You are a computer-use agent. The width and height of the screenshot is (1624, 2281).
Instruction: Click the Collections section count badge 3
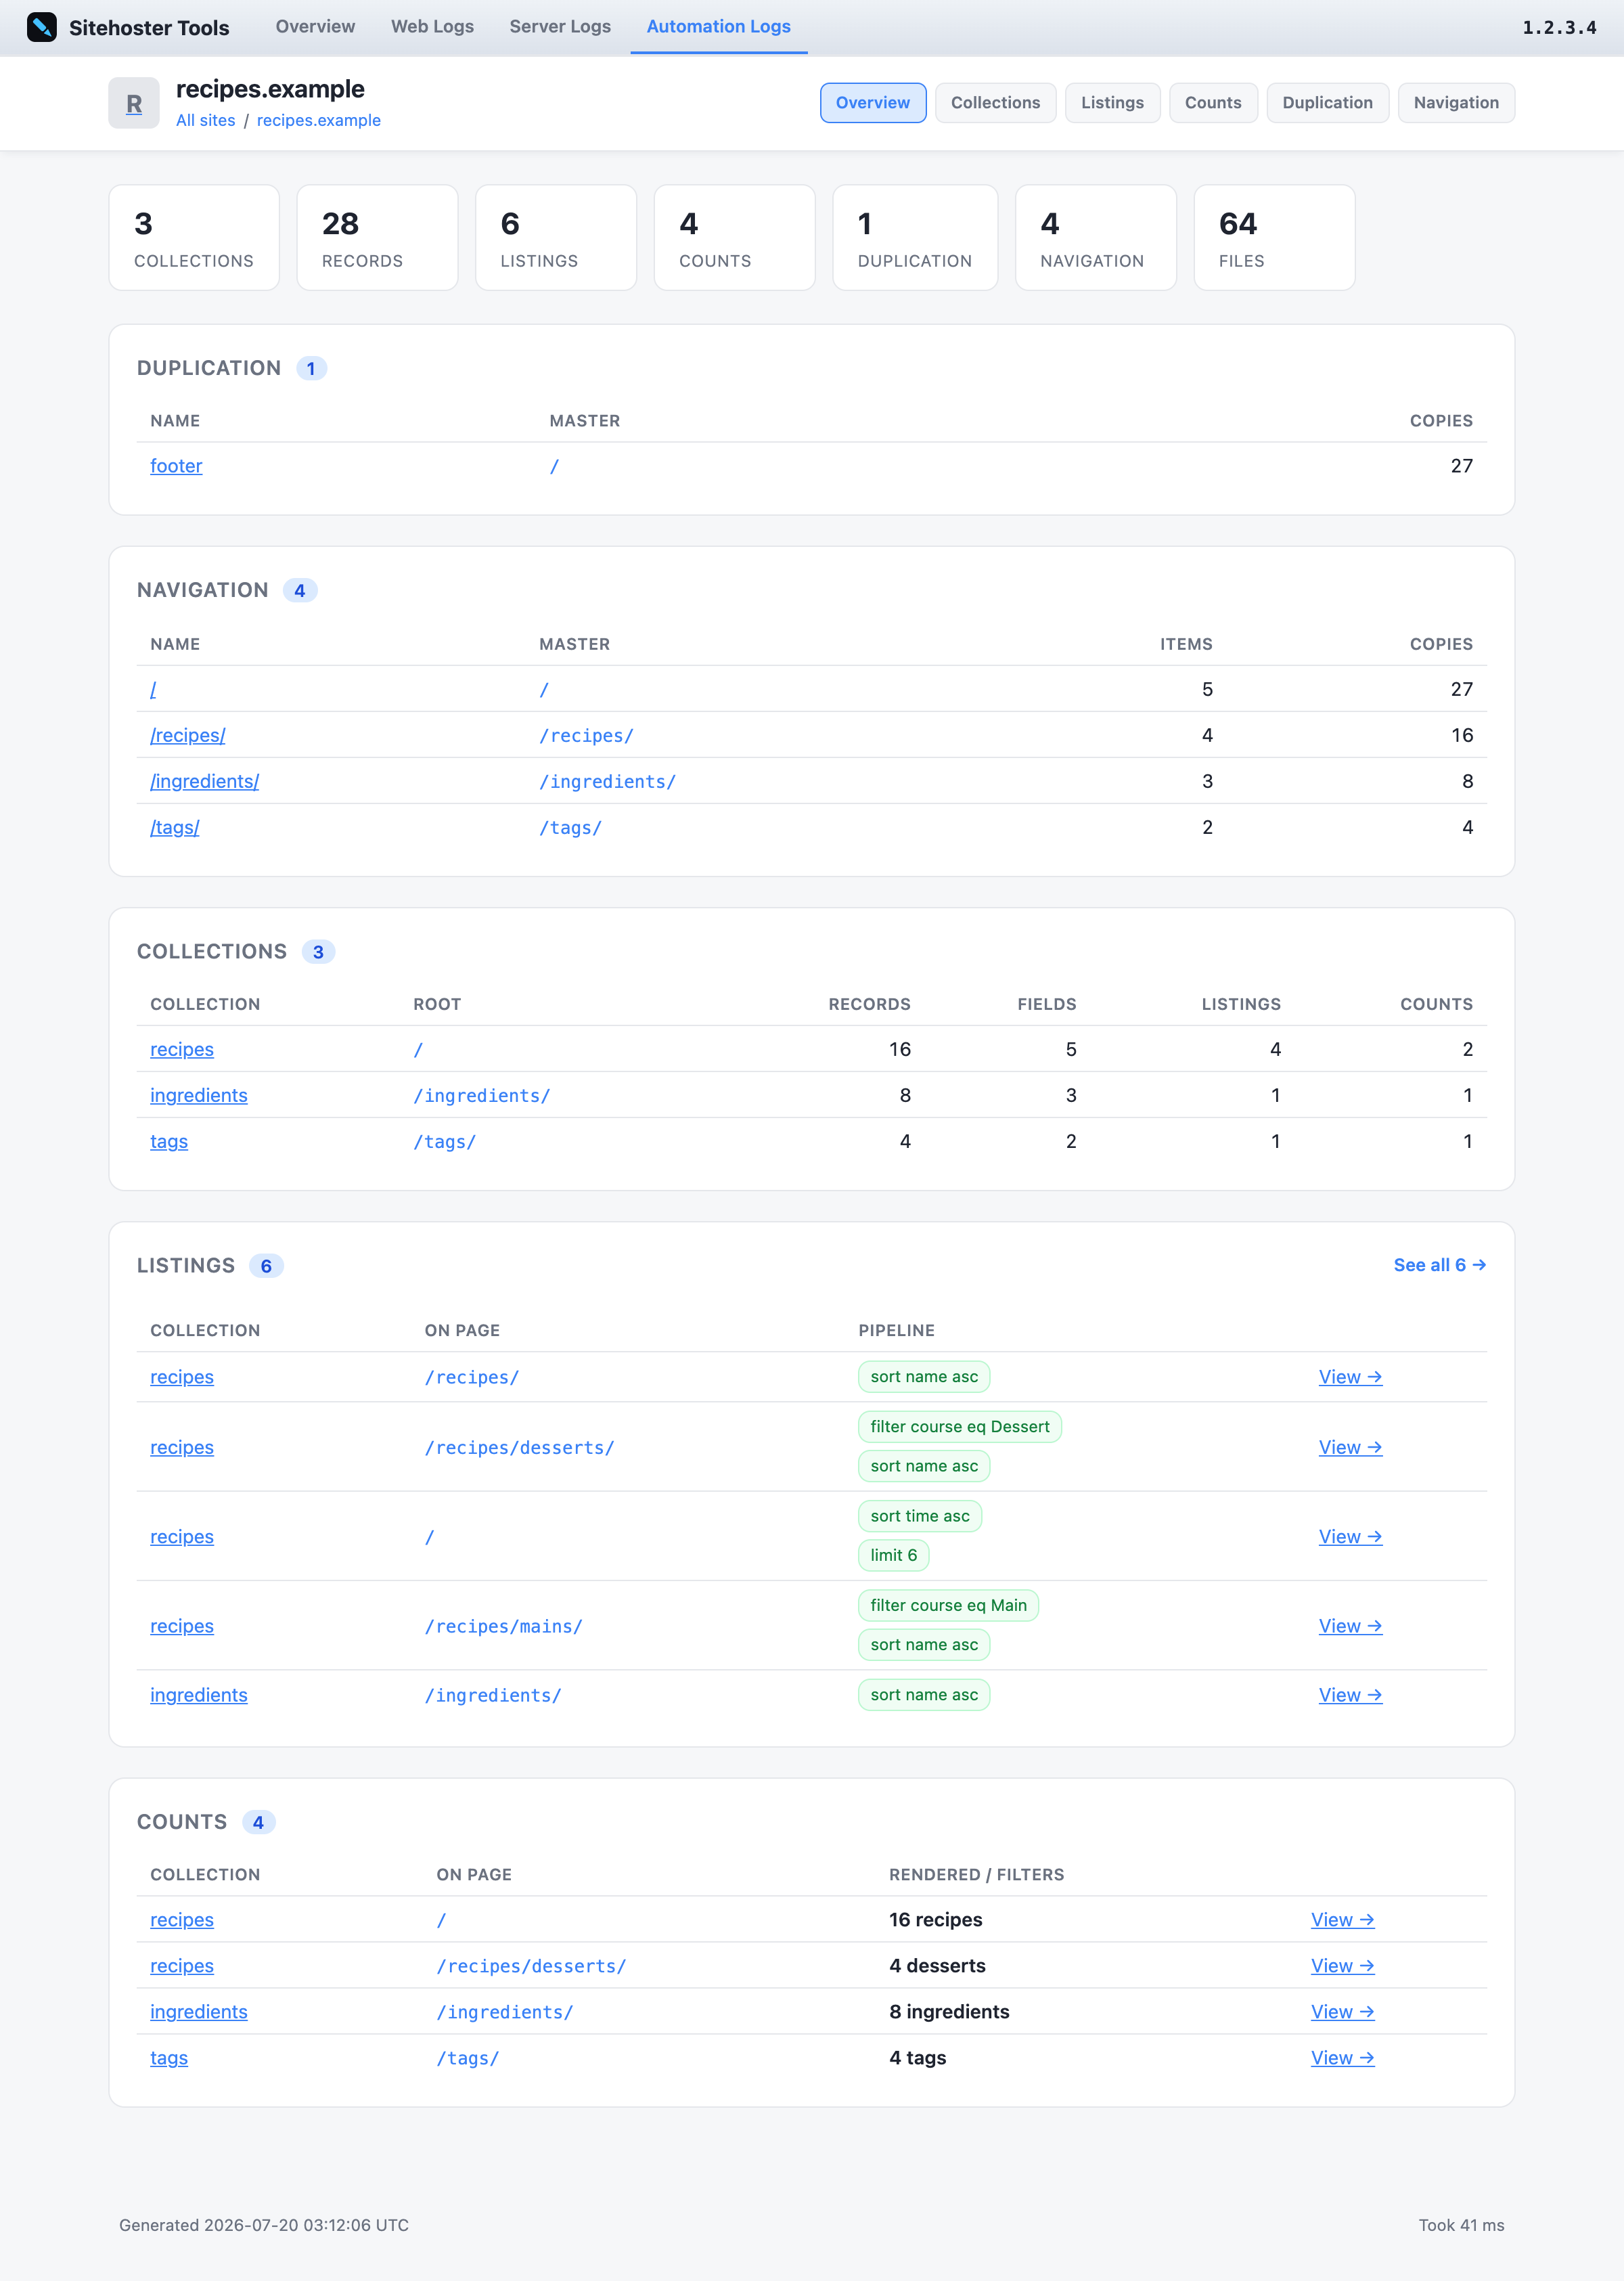pos(318,952)
